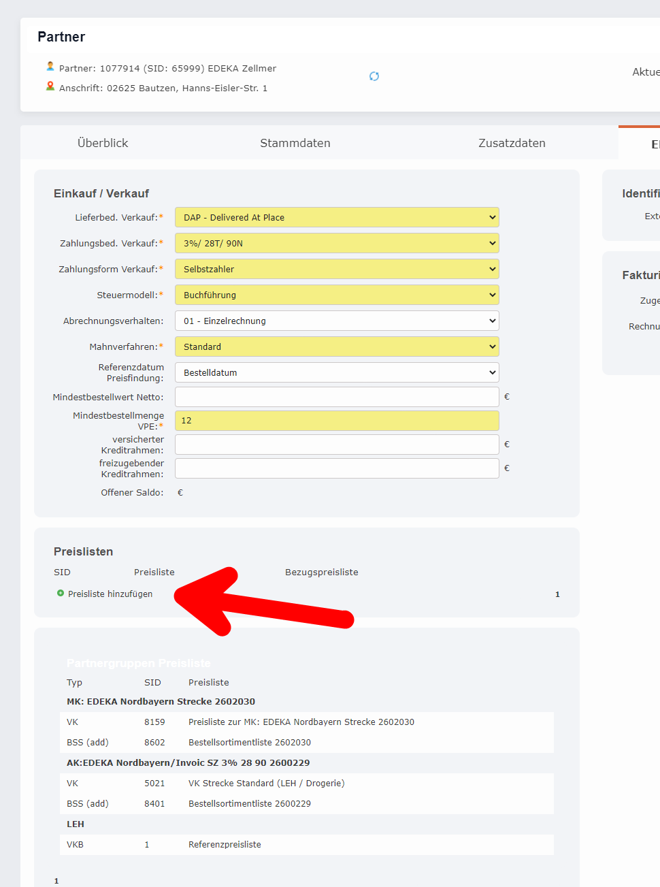Click the Preisliste hinzufügen link

click(x=110, y=594)
